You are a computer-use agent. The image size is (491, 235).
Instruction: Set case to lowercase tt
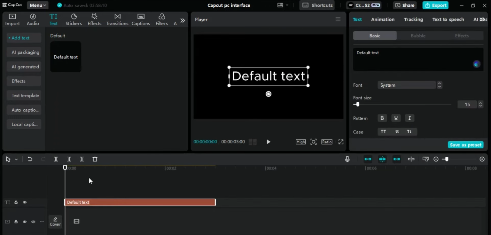(x=397, y=132)
